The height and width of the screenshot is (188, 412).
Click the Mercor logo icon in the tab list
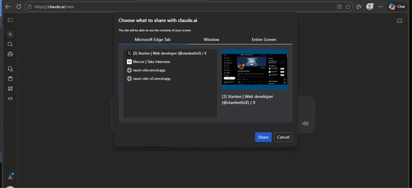(x=129, y=62)
